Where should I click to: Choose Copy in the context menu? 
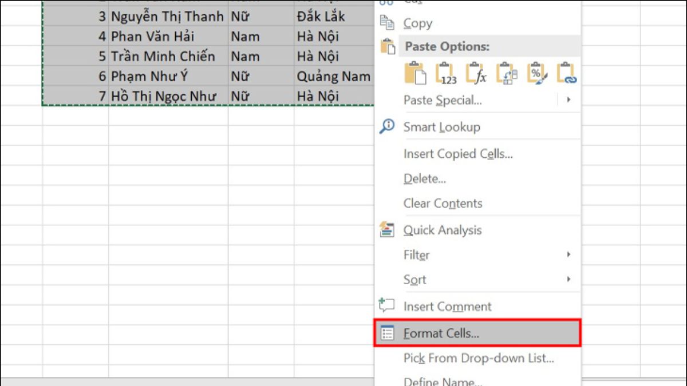tap(417, 23)
